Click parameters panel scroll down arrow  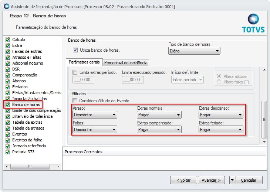click(264, 142)
